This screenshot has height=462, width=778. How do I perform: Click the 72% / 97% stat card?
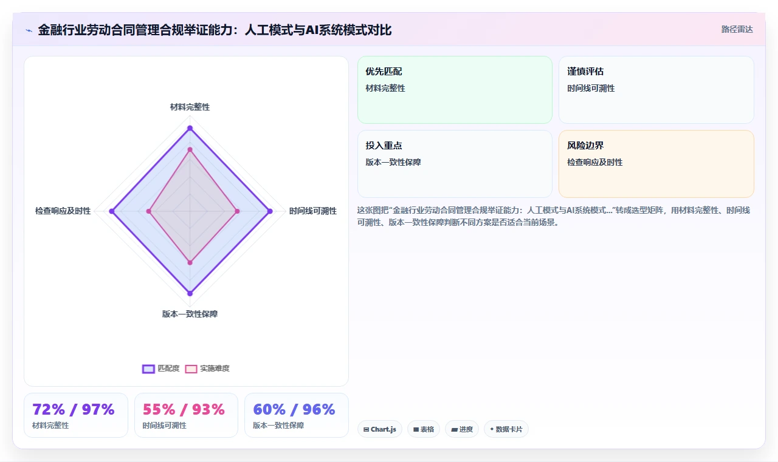76,415
